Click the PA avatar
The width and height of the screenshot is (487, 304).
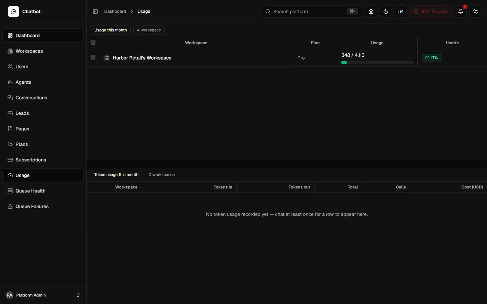pos(9,295)
